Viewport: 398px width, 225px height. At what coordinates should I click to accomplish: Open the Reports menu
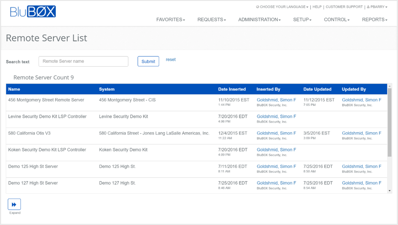374,20
